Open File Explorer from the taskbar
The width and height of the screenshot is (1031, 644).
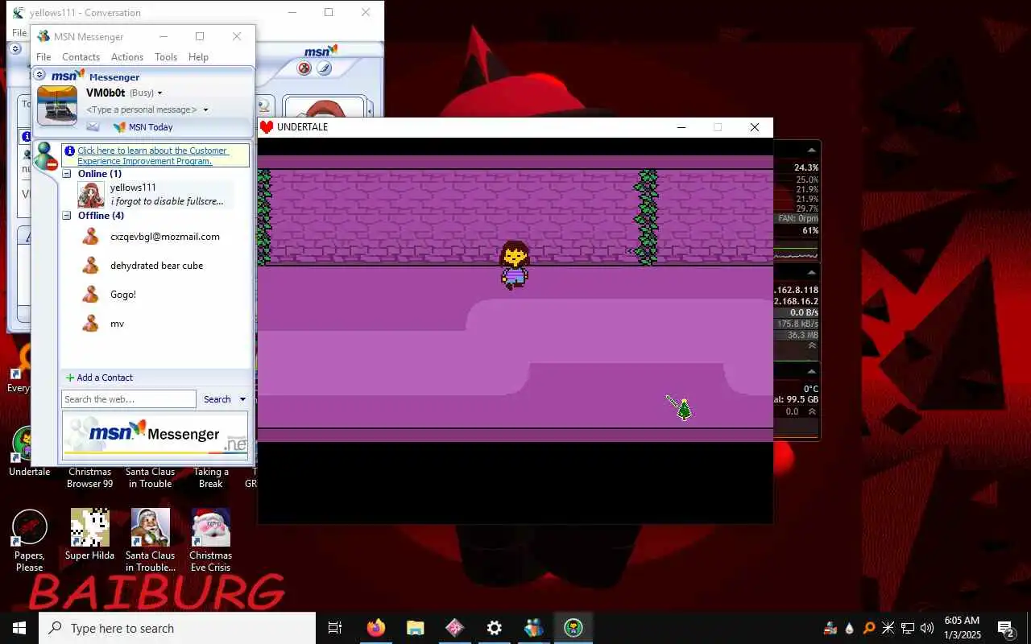(415, 628)
